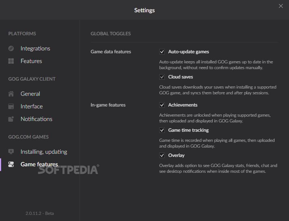
Task: Click the Auto-update games label
Action: (189, 51)
